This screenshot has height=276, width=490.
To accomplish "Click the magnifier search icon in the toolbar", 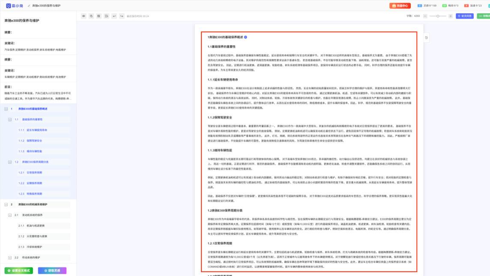I will point(91,16).
